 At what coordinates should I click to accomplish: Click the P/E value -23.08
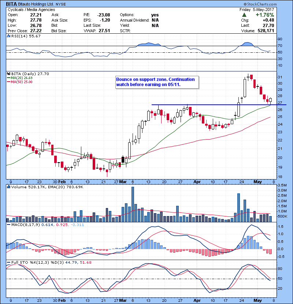[x=104, y=15]
